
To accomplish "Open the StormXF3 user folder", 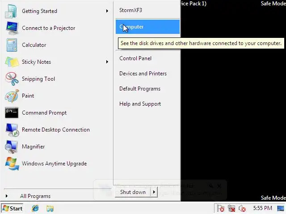I will 130,10.
